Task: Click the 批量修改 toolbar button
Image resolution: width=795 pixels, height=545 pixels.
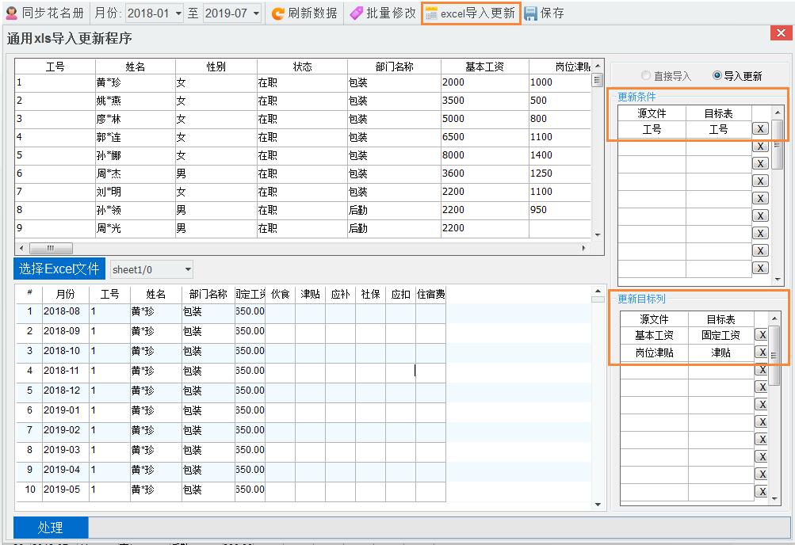Action: coord(383,13)
